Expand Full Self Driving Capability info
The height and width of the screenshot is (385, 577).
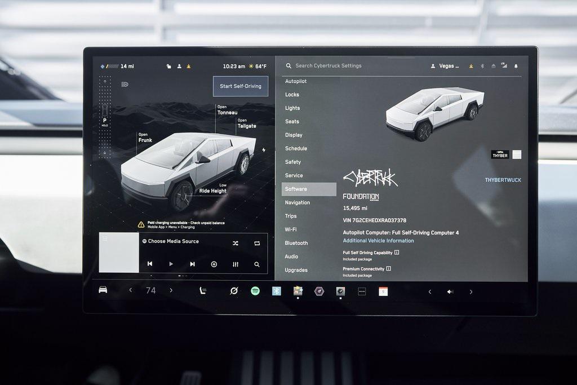click(397, 253)
